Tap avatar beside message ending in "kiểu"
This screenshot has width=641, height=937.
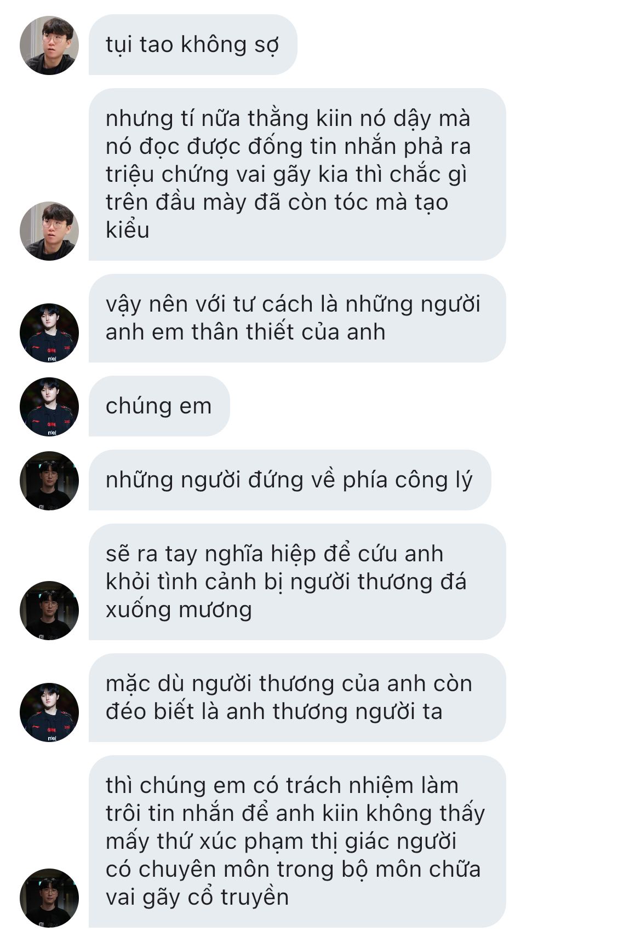[x=49, y=231]
